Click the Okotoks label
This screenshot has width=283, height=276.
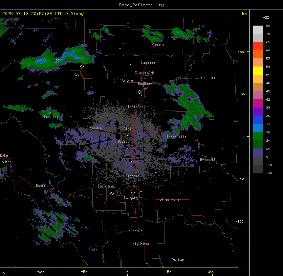[135, 229]
